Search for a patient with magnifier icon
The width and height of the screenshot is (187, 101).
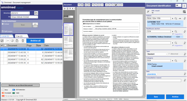tap(176, 18)
